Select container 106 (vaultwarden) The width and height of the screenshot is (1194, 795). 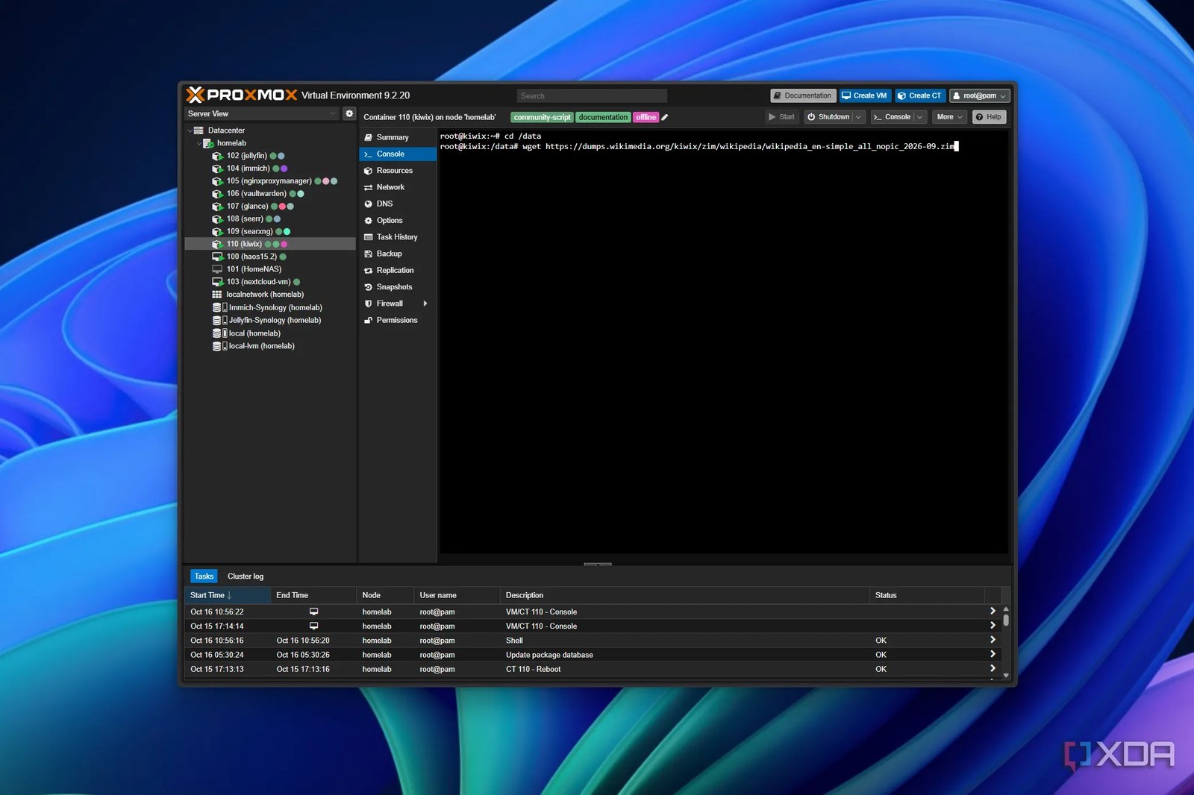point(256,194)
